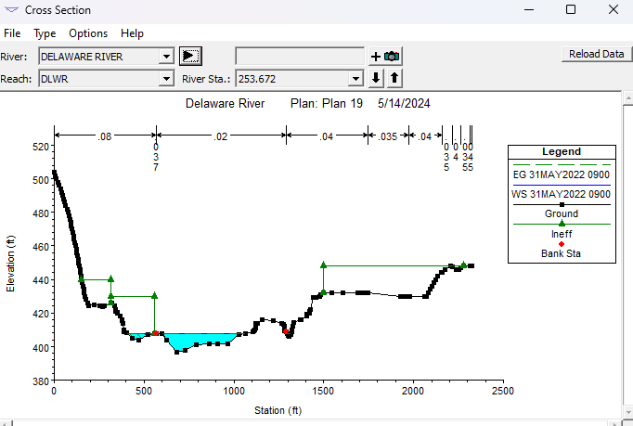
Task: Move to upstream station with up arrow
Action: tap(394, 78)
